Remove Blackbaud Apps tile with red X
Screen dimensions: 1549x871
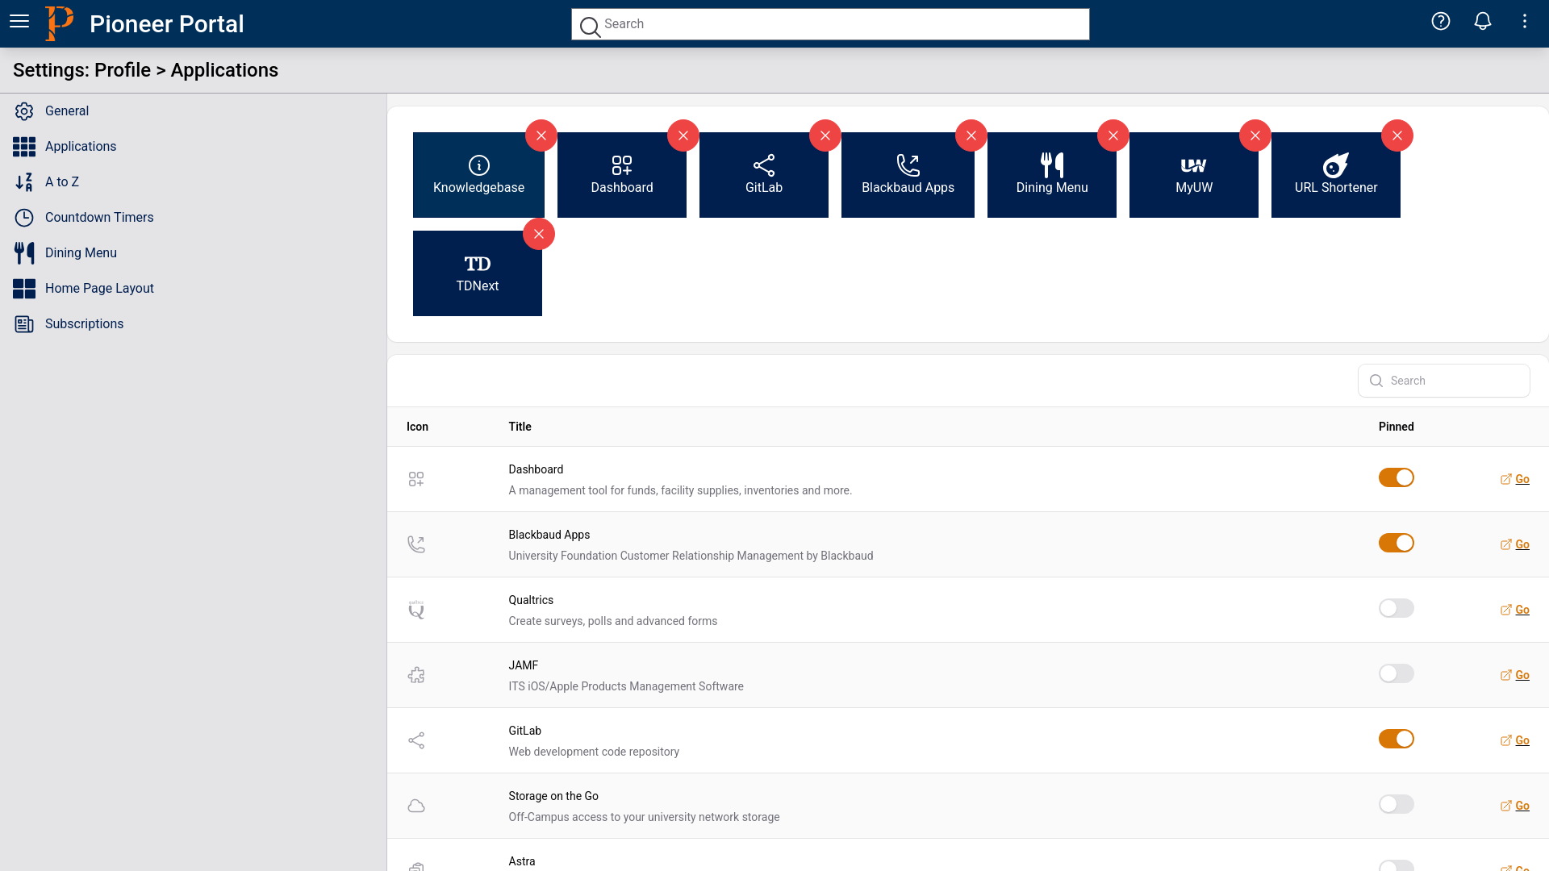click(971, 135)
